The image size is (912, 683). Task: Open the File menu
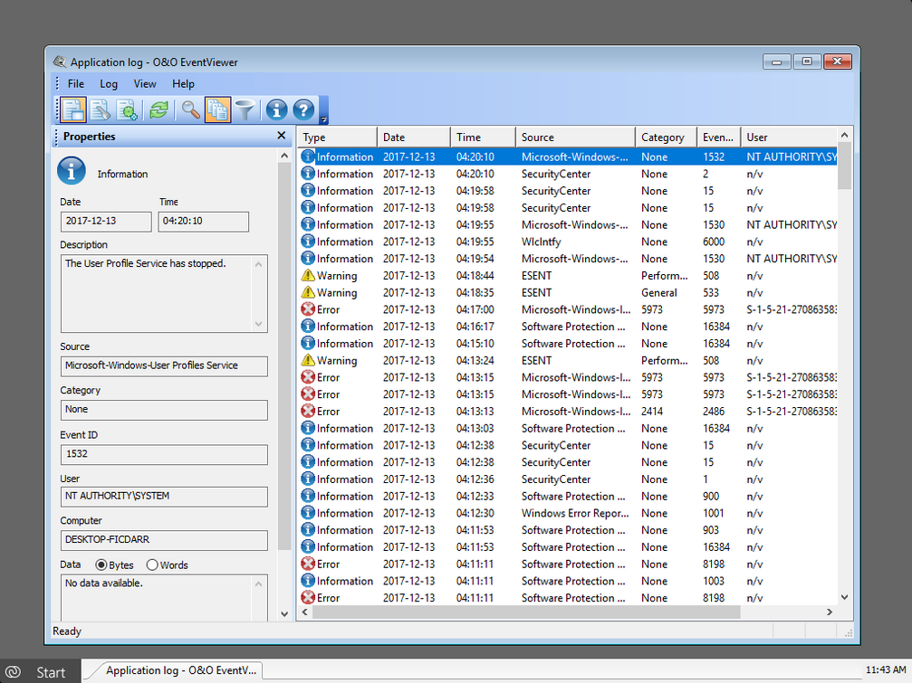[76, 84]
